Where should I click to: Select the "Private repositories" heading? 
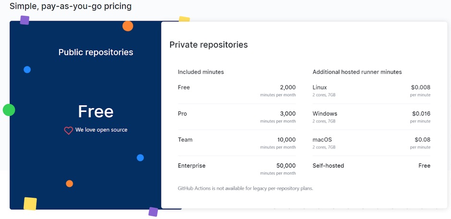point(208,45)
